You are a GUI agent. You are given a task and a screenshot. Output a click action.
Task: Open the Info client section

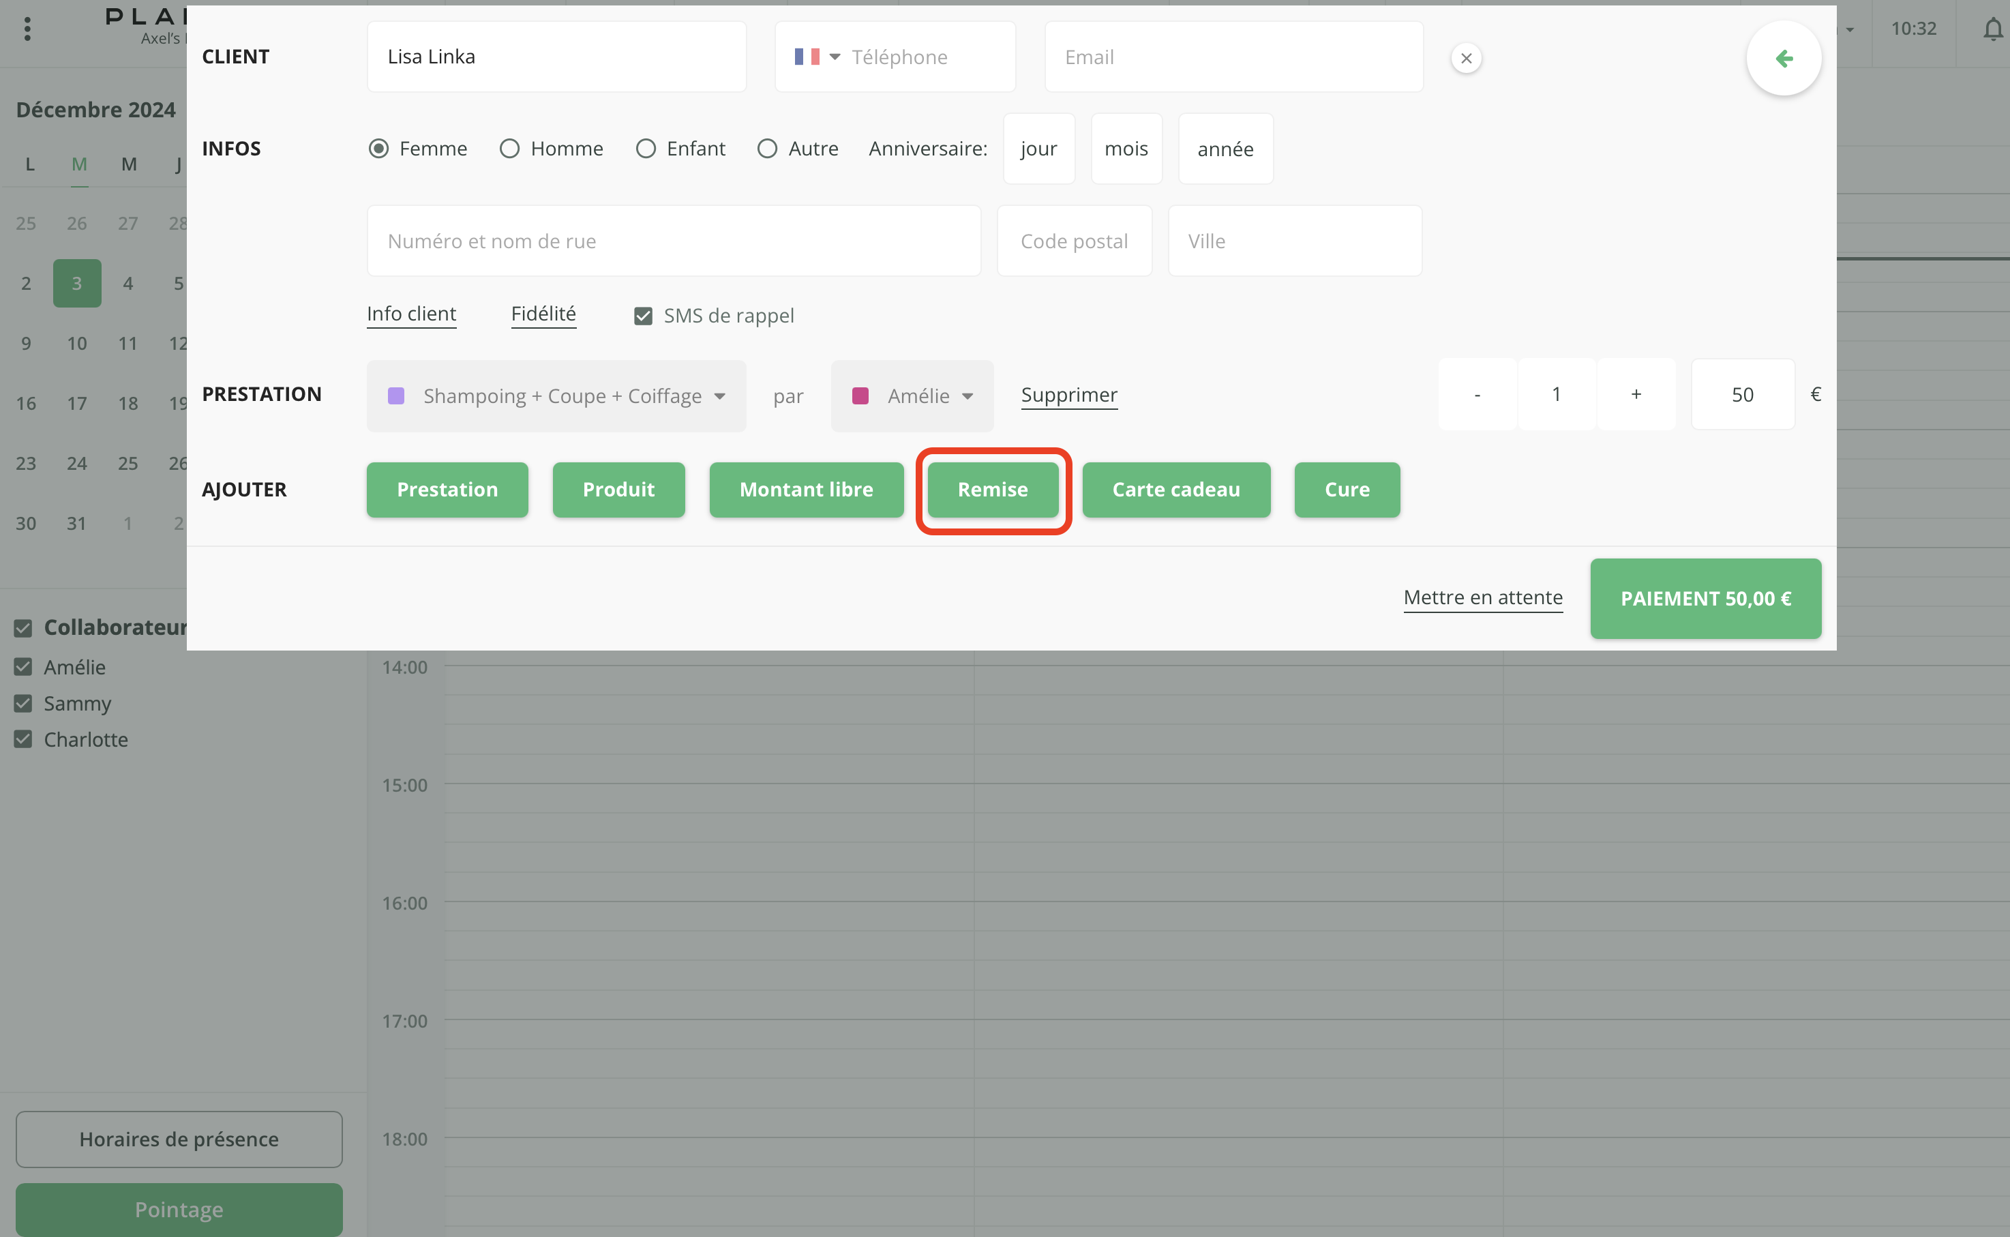(x=411, y=314)
